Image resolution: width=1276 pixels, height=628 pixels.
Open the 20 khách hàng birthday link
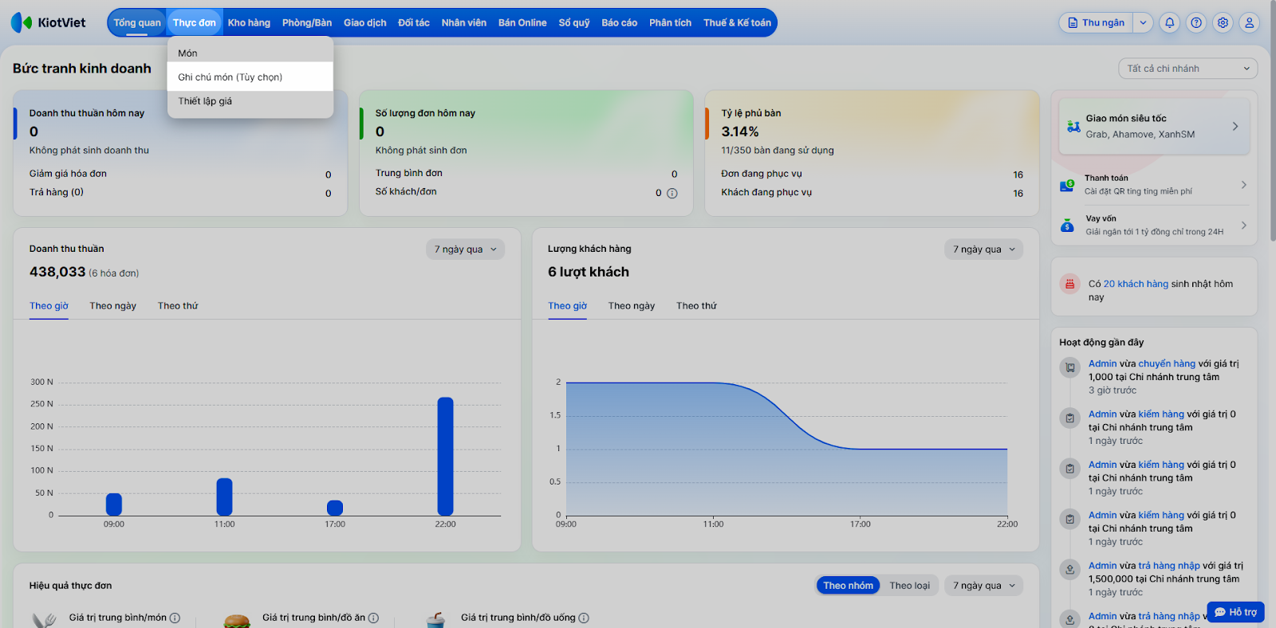pyautogui.click(x=1136, y=284)
